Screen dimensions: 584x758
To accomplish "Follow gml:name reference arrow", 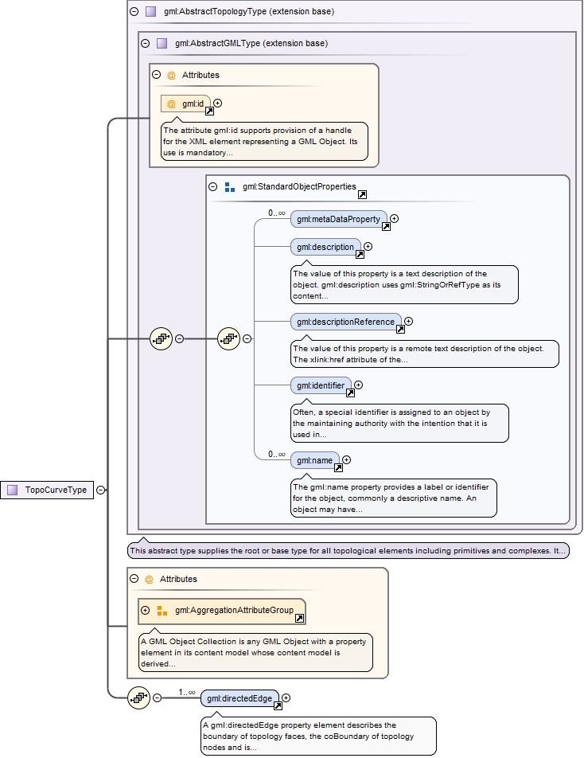I will [339, 468].
